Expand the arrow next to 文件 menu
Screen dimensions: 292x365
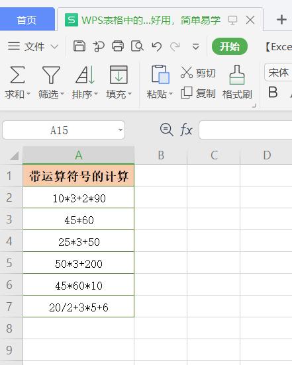click(x=54, y=46)
